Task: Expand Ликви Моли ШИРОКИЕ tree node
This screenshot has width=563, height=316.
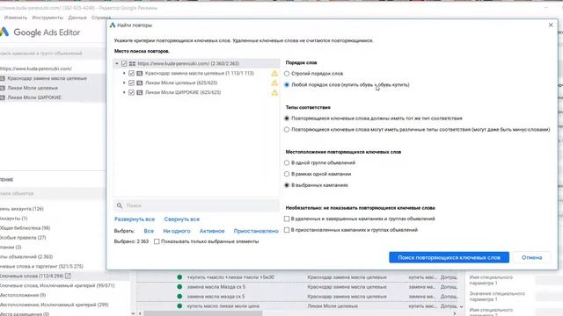Action: point(124,92)
